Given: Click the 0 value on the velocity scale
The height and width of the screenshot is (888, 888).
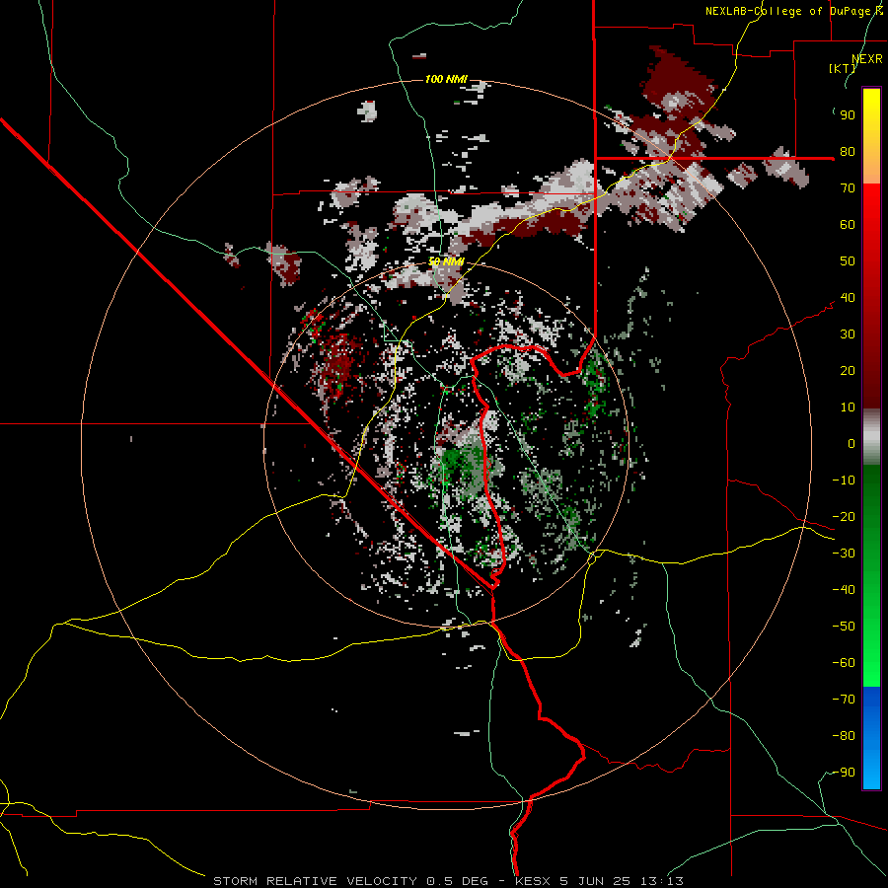Looking at the screenshot, I should coord(851,444).
